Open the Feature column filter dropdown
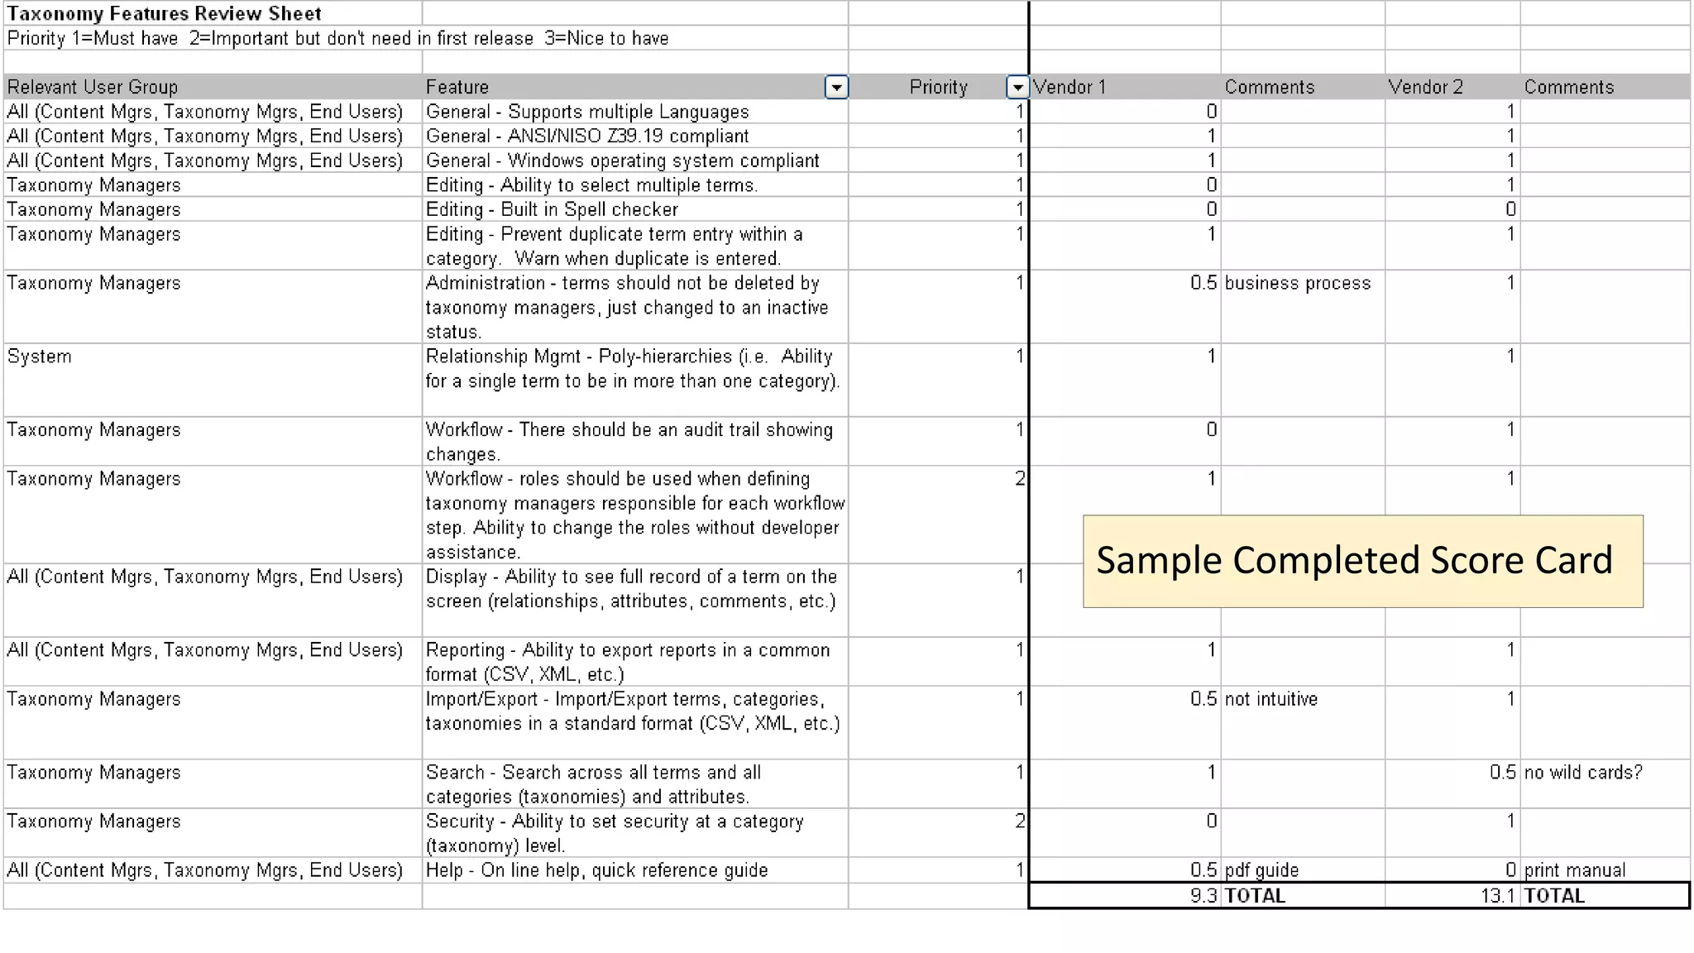 (x=836, y=87)
